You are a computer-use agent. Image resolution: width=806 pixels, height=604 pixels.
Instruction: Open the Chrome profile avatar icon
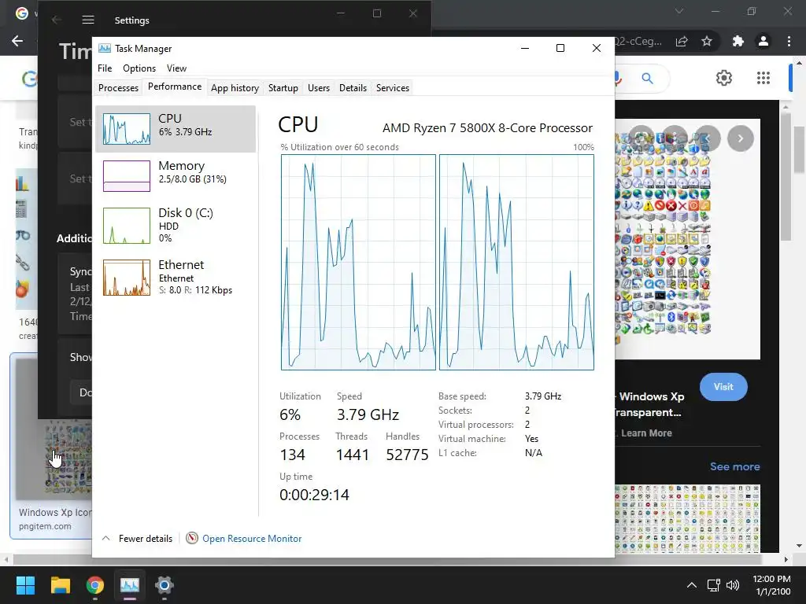pyautogui.click(x=763, y=41)
